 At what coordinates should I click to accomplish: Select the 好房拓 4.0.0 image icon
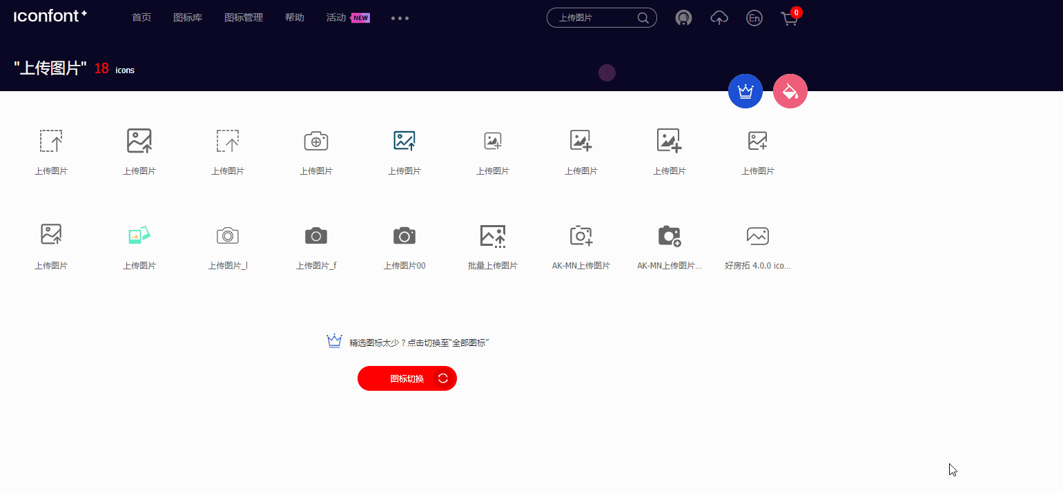[x=758, y=235]
